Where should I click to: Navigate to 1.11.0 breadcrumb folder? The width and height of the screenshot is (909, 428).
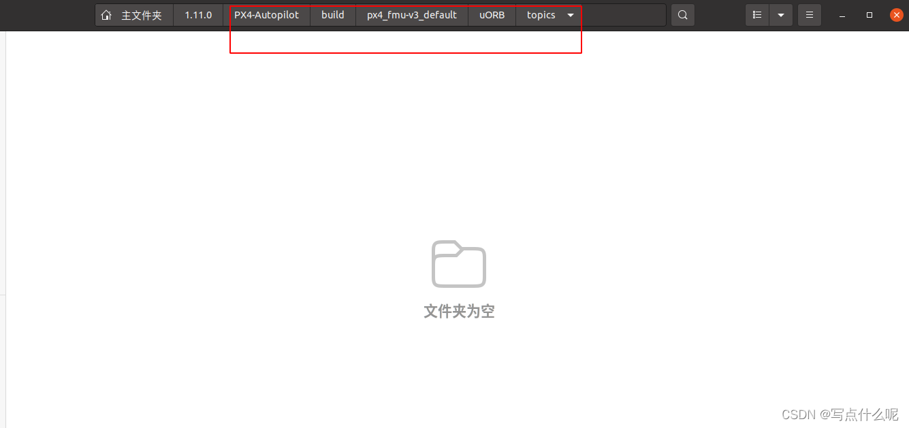pyautogui.click(x=198, y=15)
